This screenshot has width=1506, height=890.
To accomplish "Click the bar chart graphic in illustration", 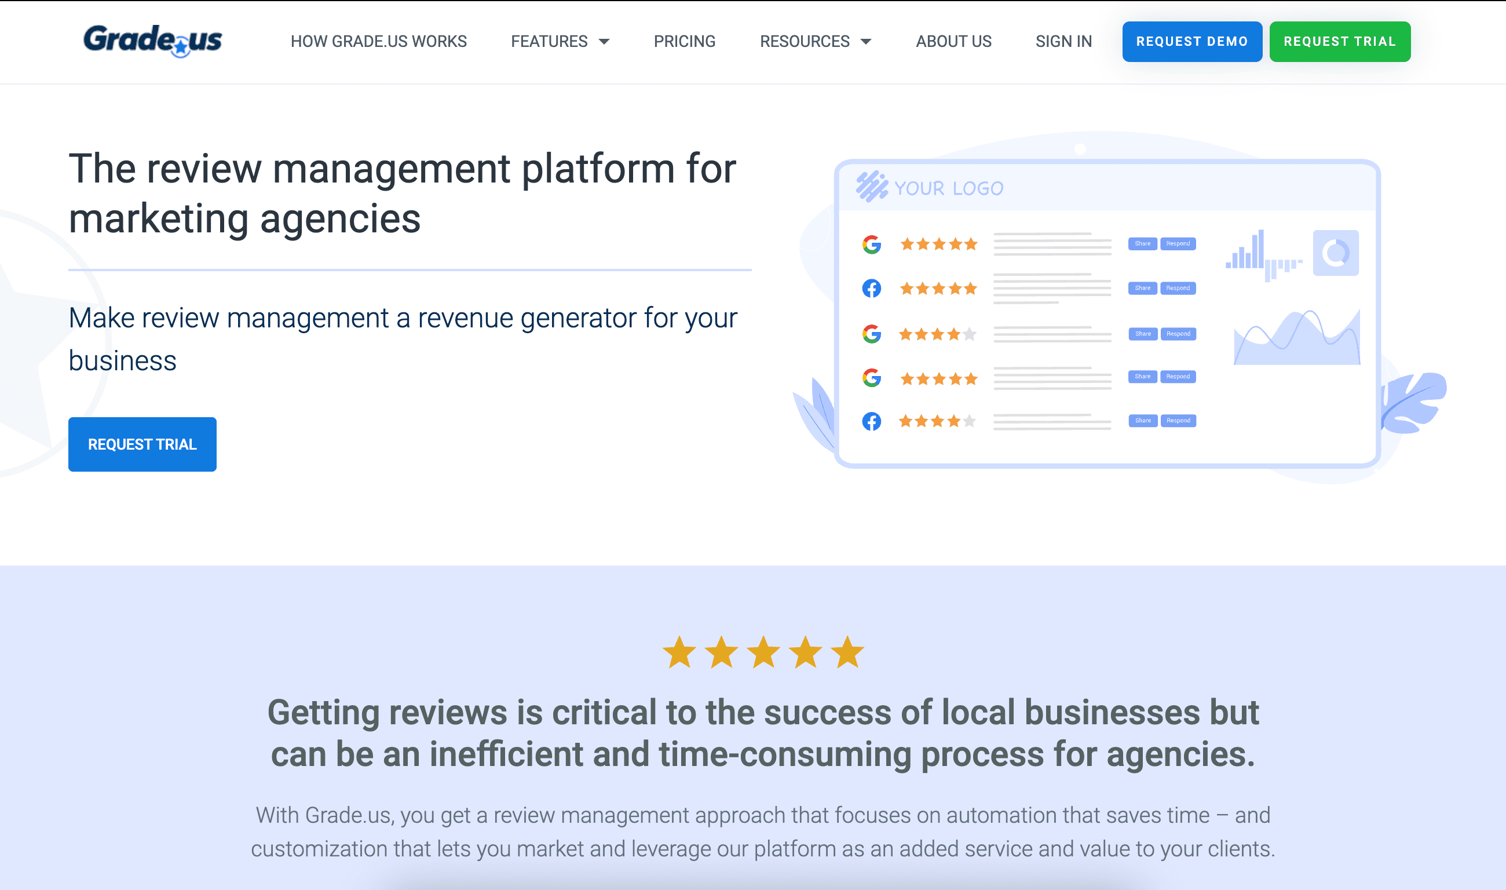I will [1263, 256].
